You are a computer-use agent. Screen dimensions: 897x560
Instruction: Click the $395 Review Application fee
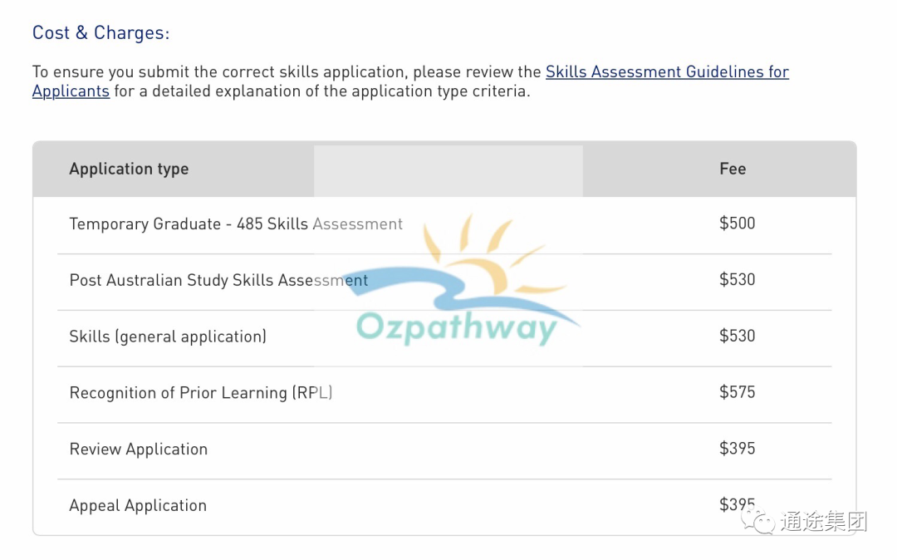(x=737, y=449)
